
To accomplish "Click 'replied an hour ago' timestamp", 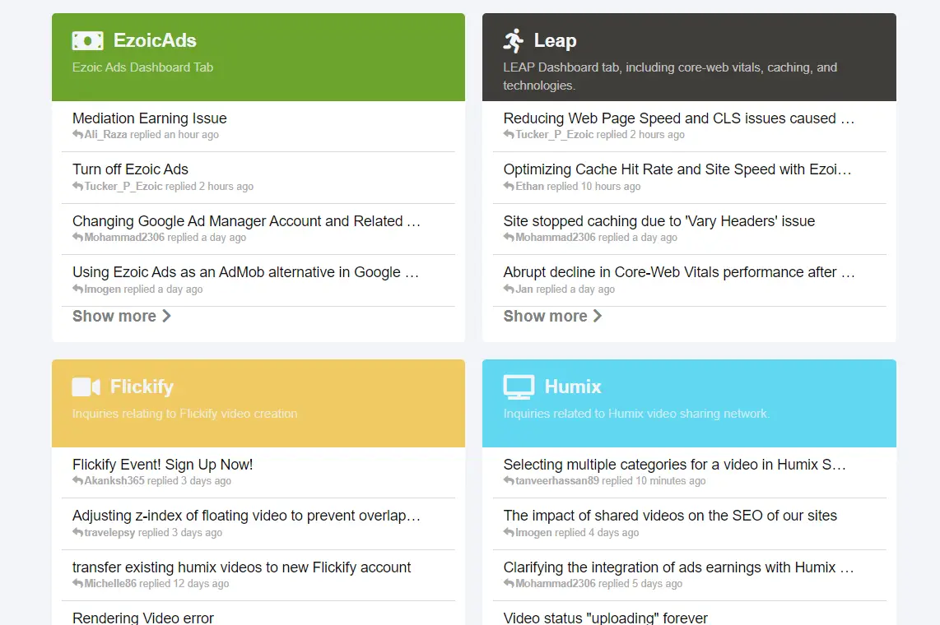I will pos(175,135).
